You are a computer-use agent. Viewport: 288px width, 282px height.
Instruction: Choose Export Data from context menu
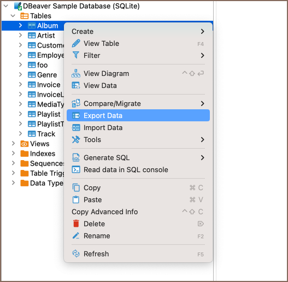[x=138, y=115]
